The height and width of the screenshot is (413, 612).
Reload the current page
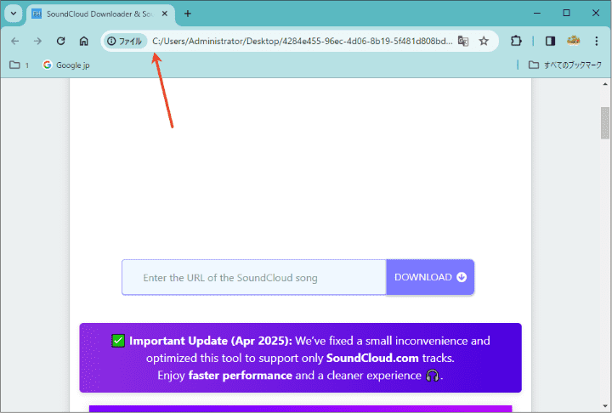pyautogui.click(x=60, y=41)
